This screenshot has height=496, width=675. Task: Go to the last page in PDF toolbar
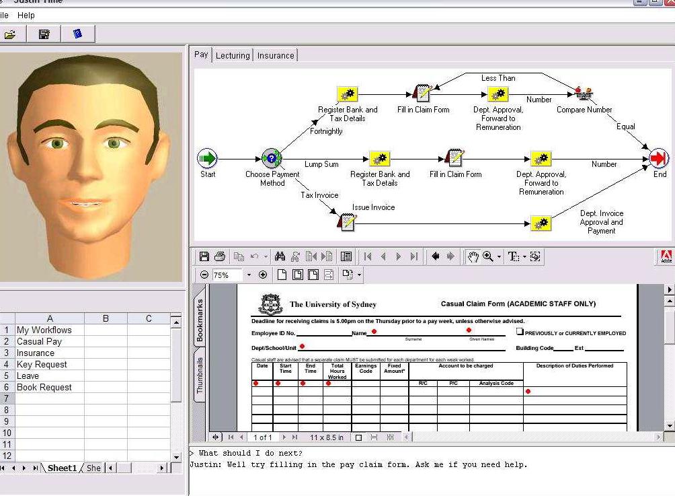coord(414,257)
